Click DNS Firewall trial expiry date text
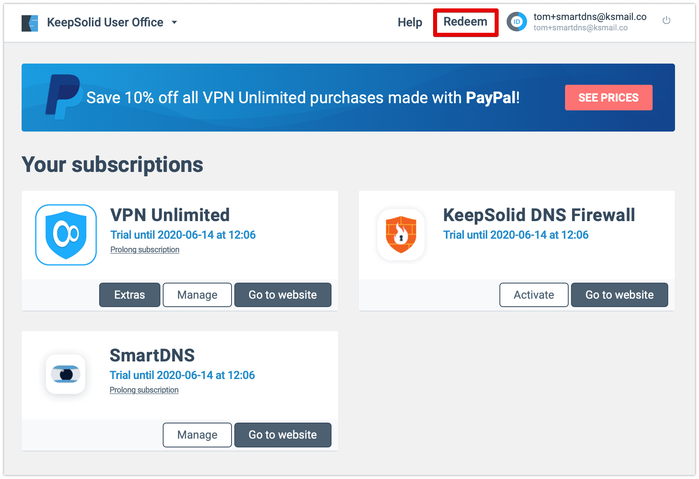The image size is (699, 479). (x=516, y=235)
